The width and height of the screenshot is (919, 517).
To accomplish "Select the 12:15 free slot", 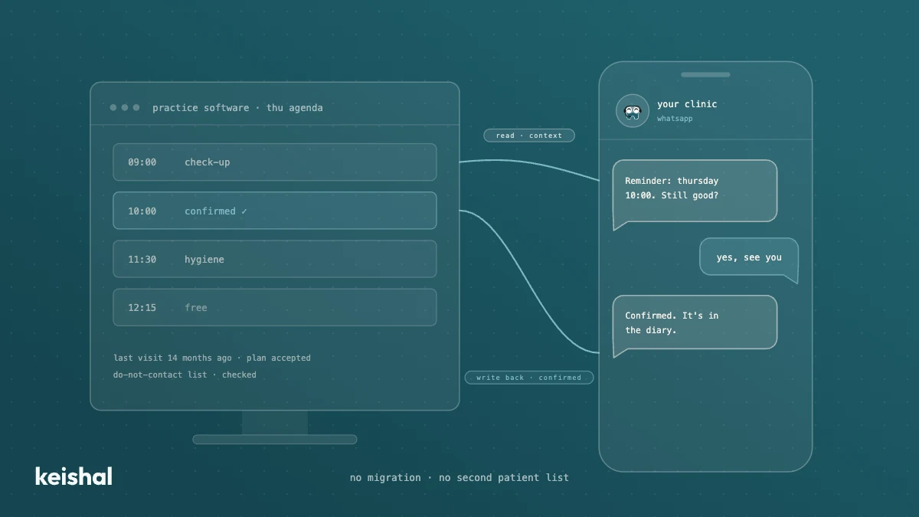I will (275, 307).
